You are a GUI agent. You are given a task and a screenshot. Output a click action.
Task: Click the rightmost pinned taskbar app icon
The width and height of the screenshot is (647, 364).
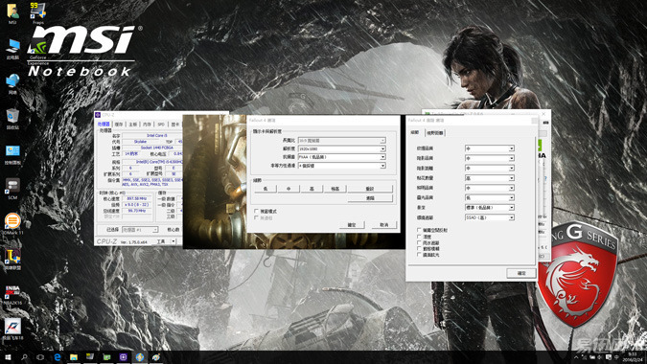click(156, 357)
